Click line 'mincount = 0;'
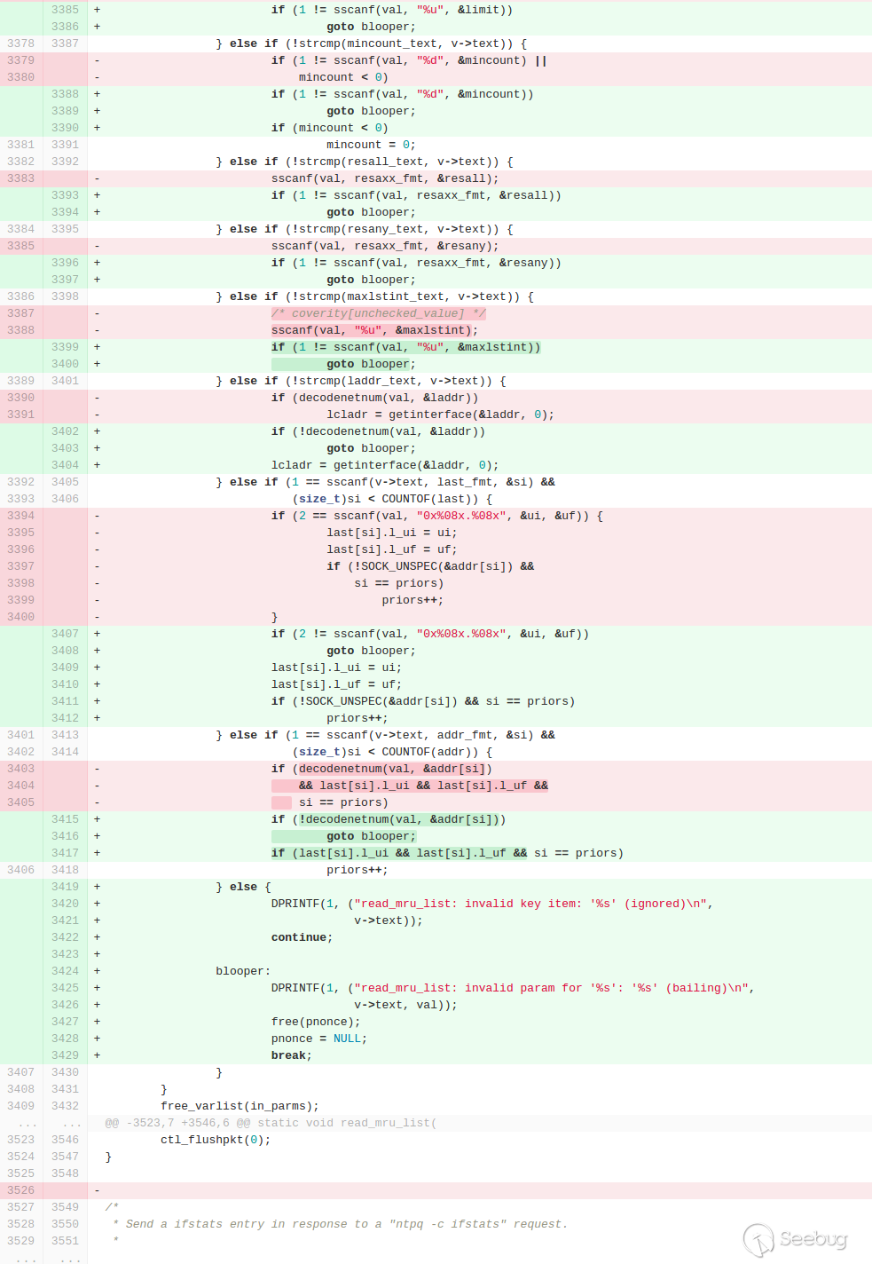This screenshot has height=1264, width=872. 371,145
